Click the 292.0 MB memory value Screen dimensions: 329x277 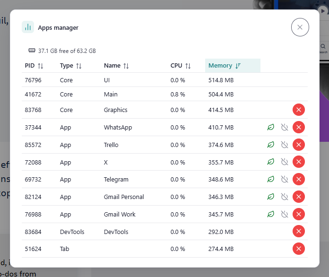(x=221, y=232)
